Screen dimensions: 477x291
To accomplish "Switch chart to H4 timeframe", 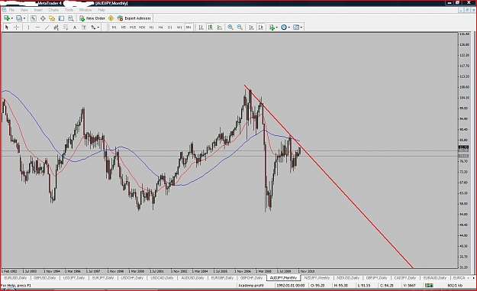I will 160,27.
